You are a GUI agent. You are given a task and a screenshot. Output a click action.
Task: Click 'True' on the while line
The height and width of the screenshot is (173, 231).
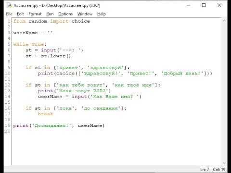pos(38,44)
